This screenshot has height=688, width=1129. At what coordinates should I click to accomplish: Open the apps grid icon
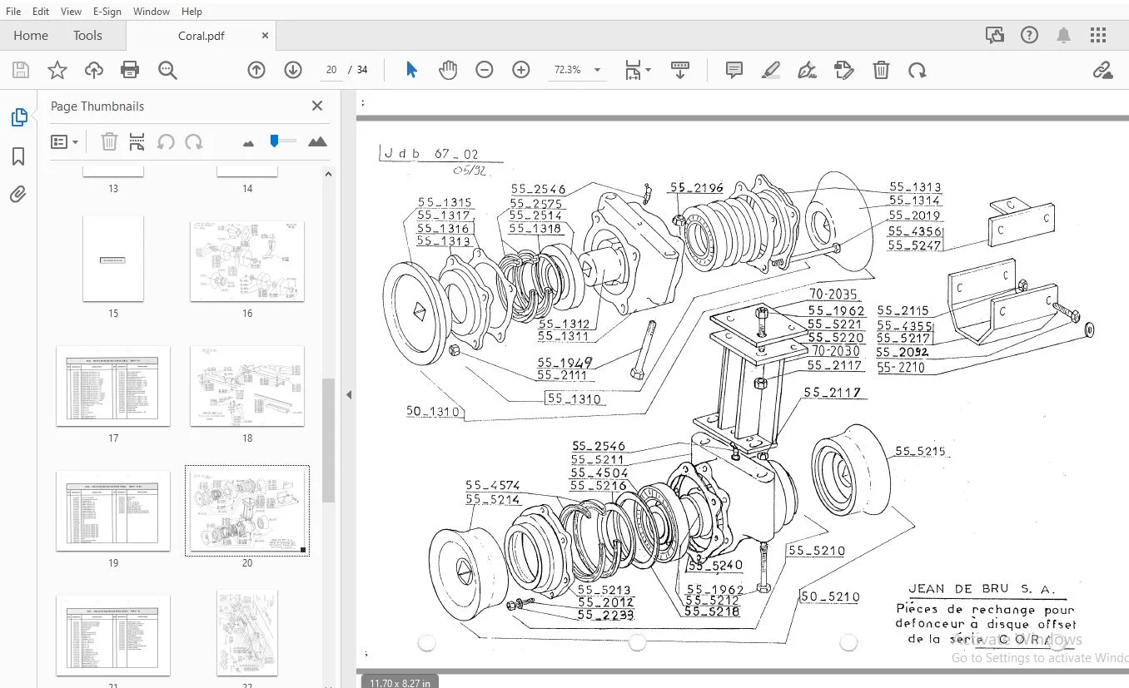tap(1098, 35)
